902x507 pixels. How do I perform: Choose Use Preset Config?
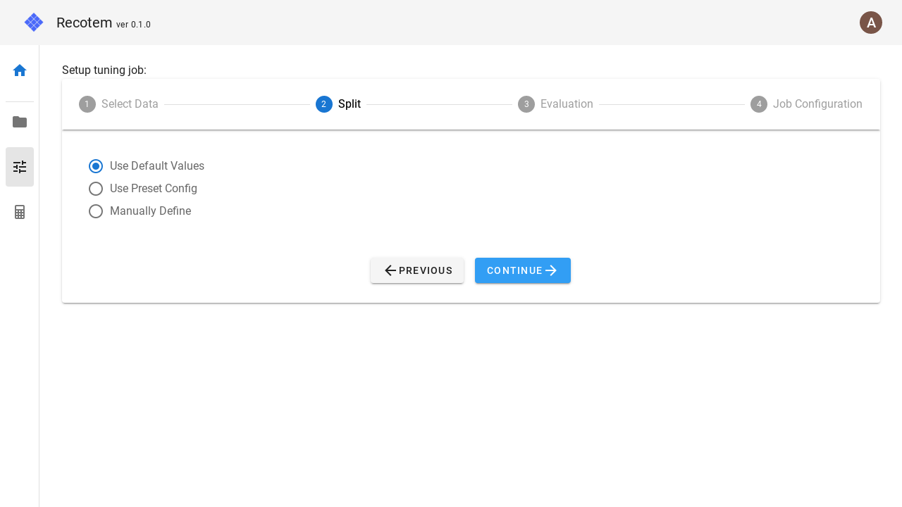[x=96, y=189]
